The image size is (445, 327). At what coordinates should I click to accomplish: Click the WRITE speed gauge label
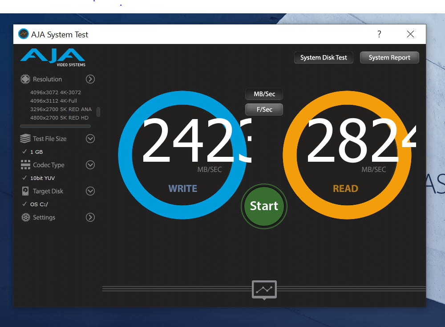pos(183,189)
